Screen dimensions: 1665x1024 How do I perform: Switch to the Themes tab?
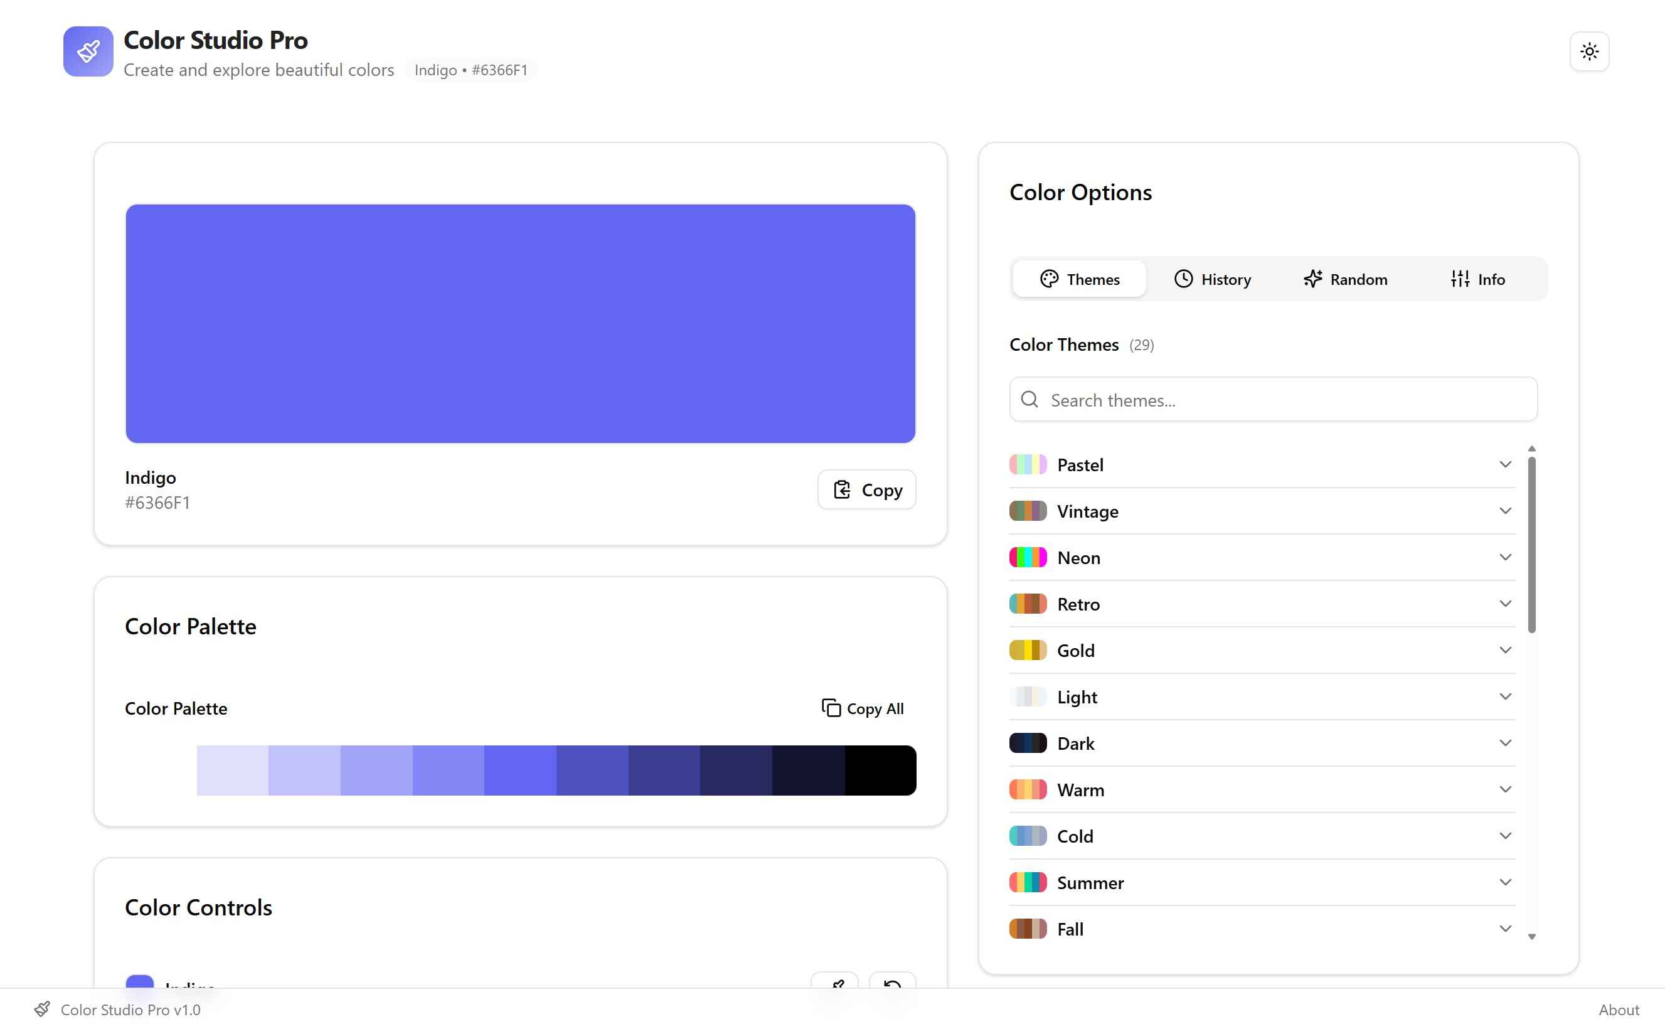(1079, 279)
